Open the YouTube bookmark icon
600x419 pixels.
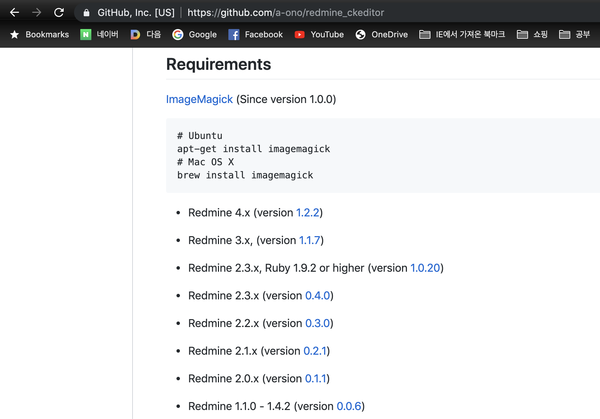(300, 35)
